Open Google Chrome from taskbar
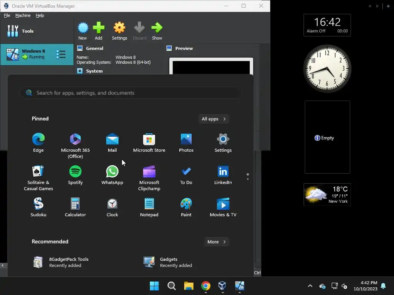The width and height of the screenshot is (394, 295). pos(205,286)
